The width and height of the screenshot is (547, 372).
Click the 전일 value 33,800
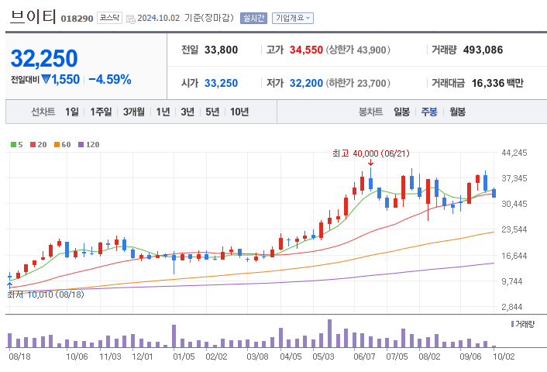(221, 50)
